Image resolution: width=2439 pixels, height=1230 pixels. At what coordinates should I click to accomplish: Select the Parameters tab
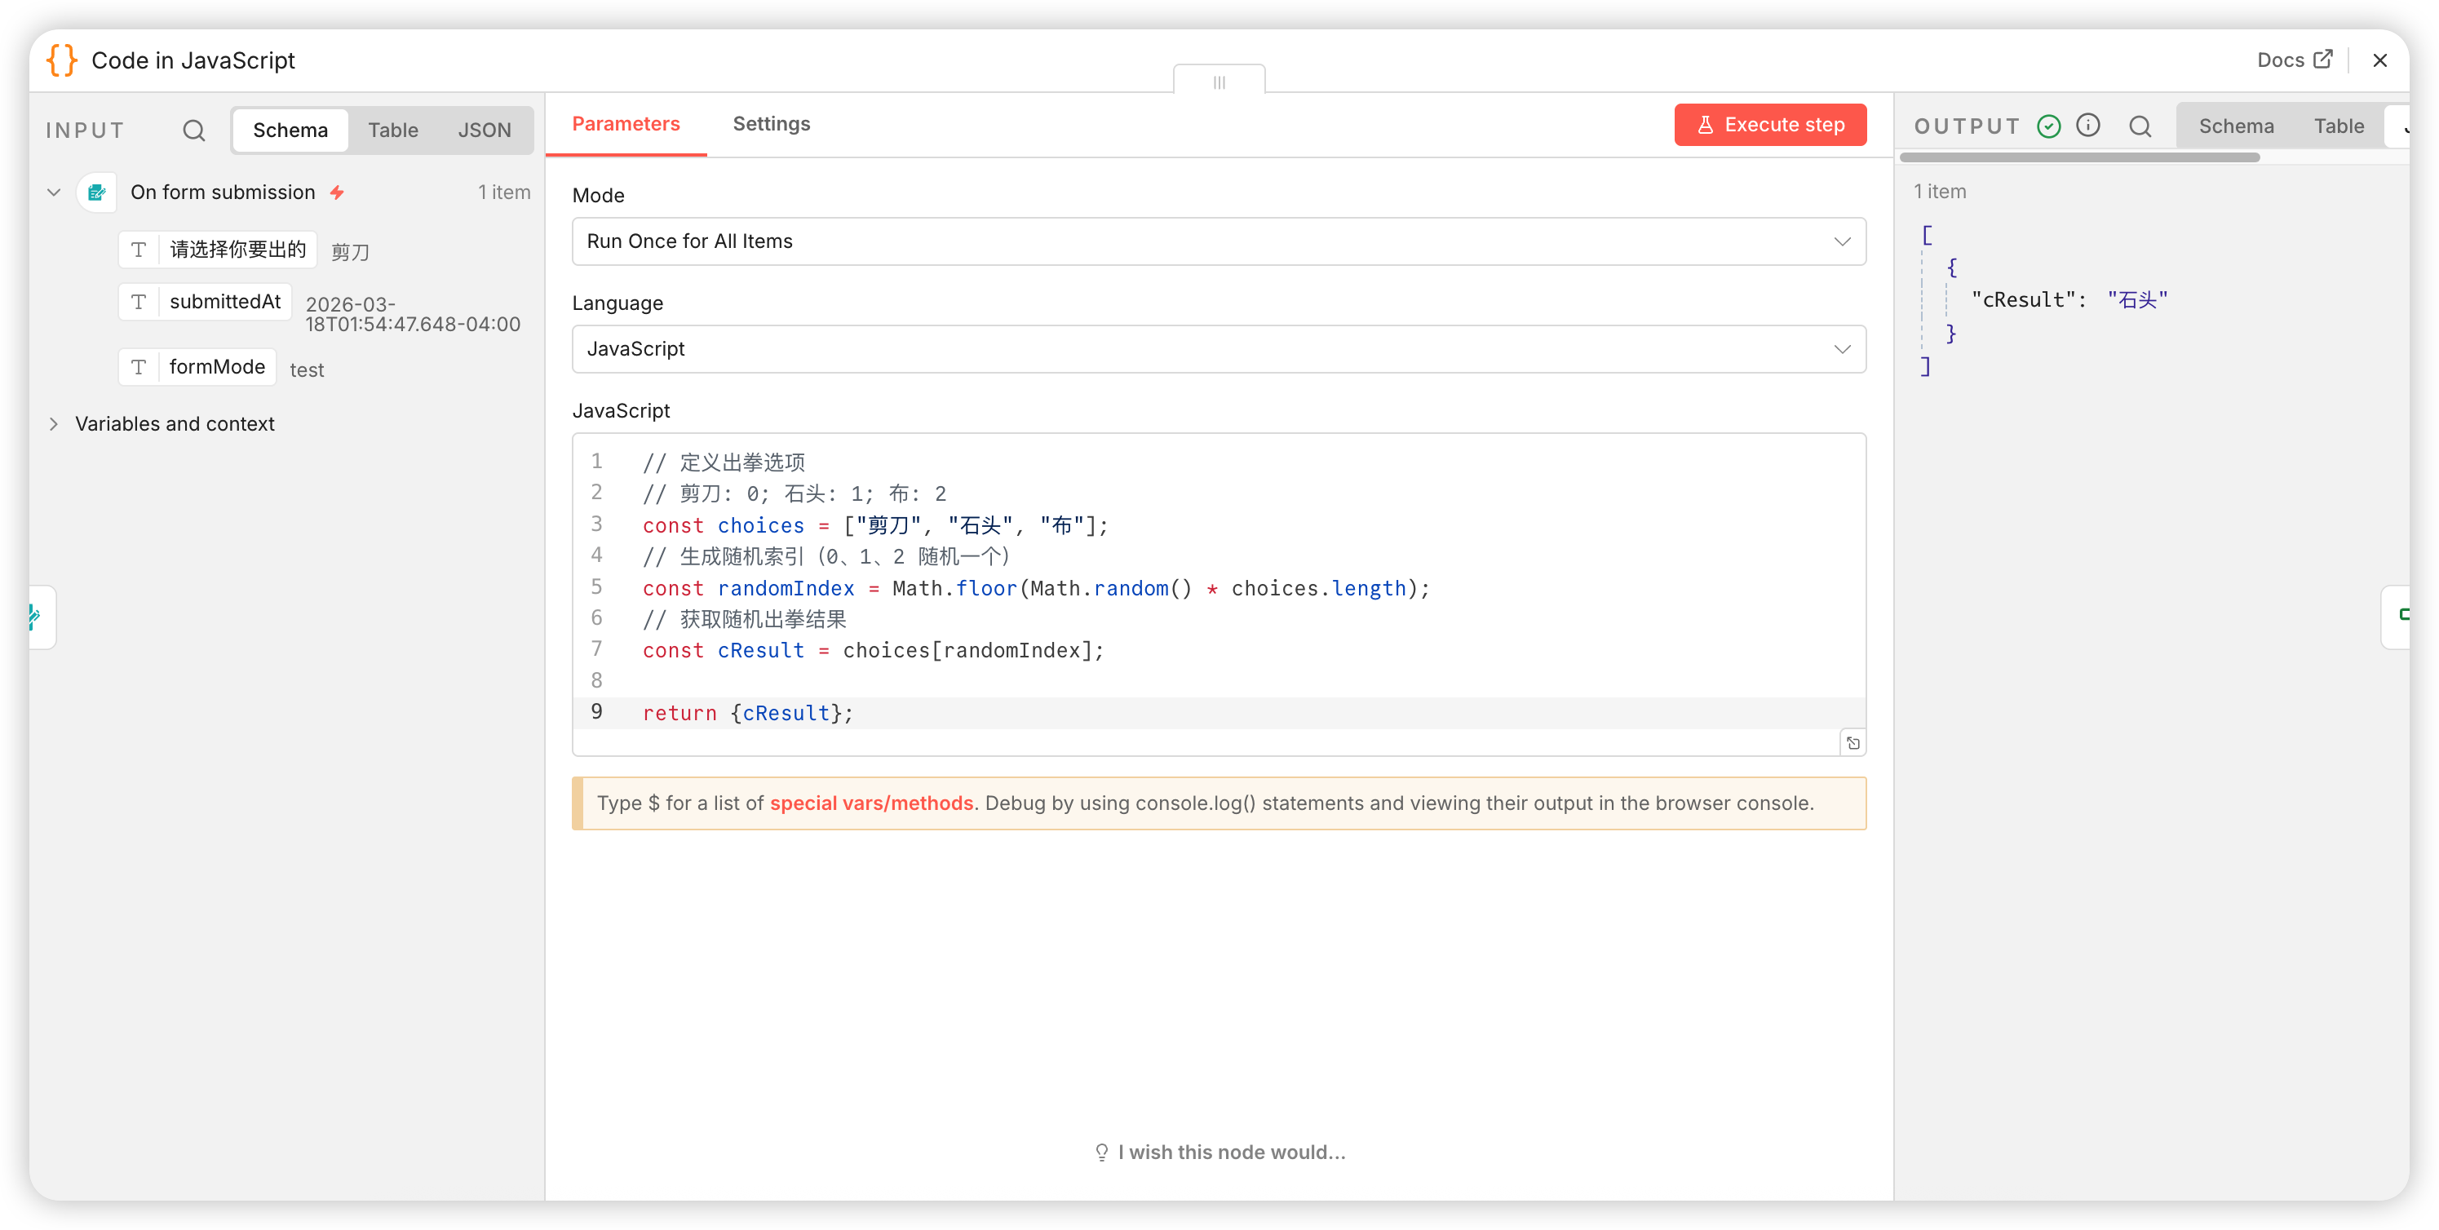tap(626, 124)
